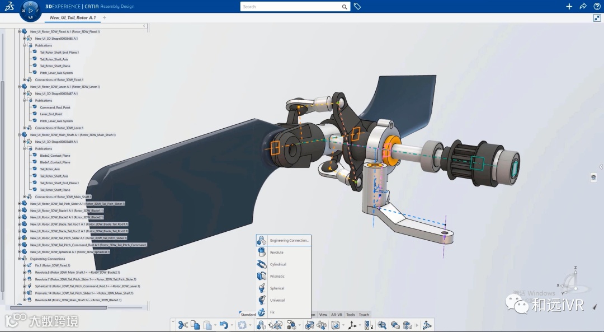
Task: Choose Engineering Connection... menu entry
Action: (x=284, y=240)
